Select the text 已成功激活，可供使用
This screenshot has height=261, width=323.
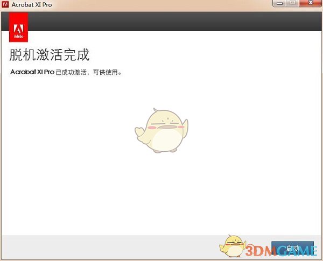[89, 72]
